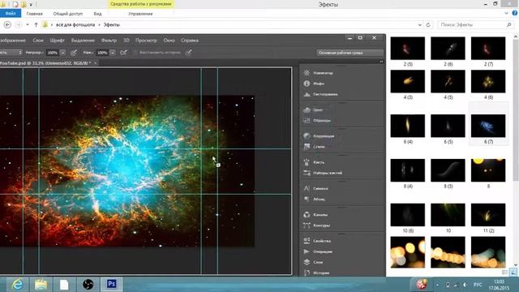Open the Шрифт menu
519x292 pixels.
point(58,41)
